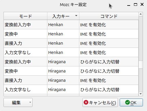147x111 pixels.
Task: Select 変換前入力中 mode cell in Hiragana row
Action: pos(26,62)
